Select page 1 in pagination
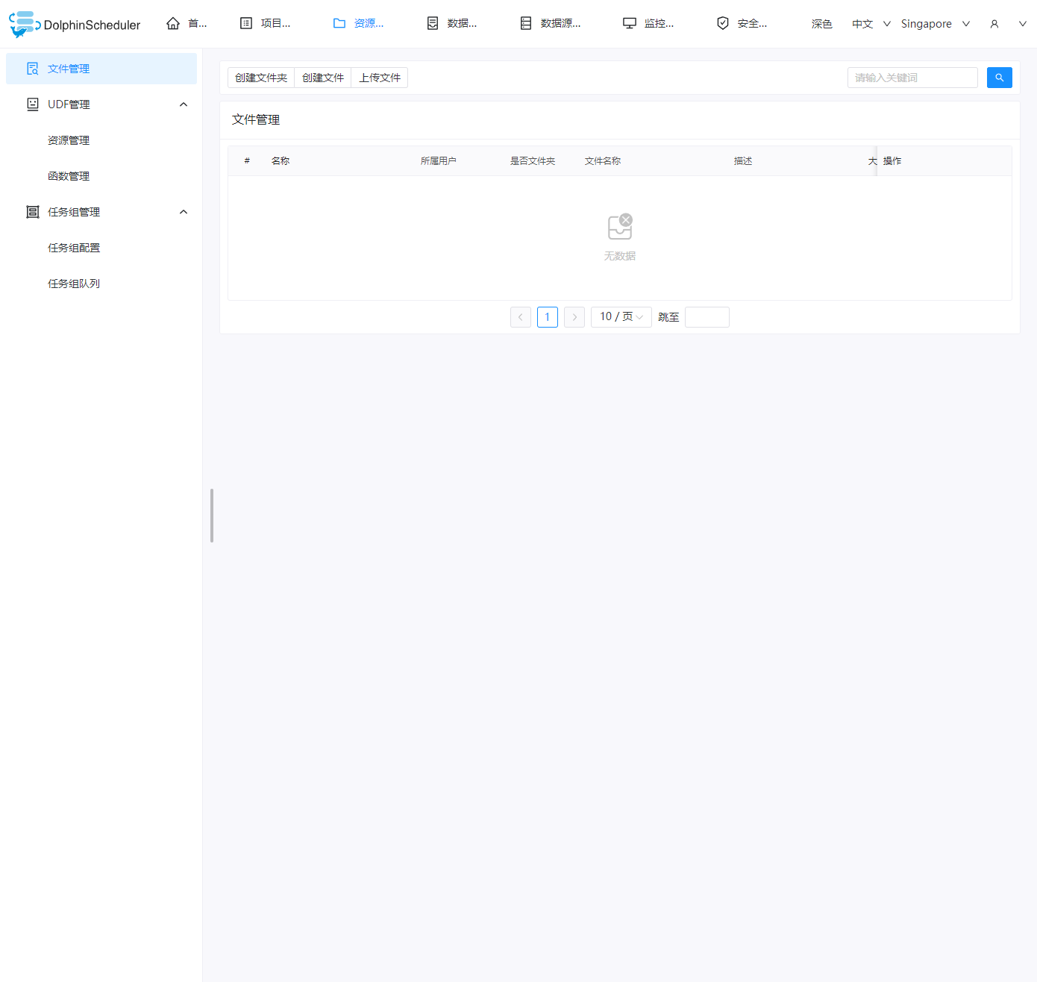Image resolution: width=1037 pixels, height=982 pixels. point(548,317)
